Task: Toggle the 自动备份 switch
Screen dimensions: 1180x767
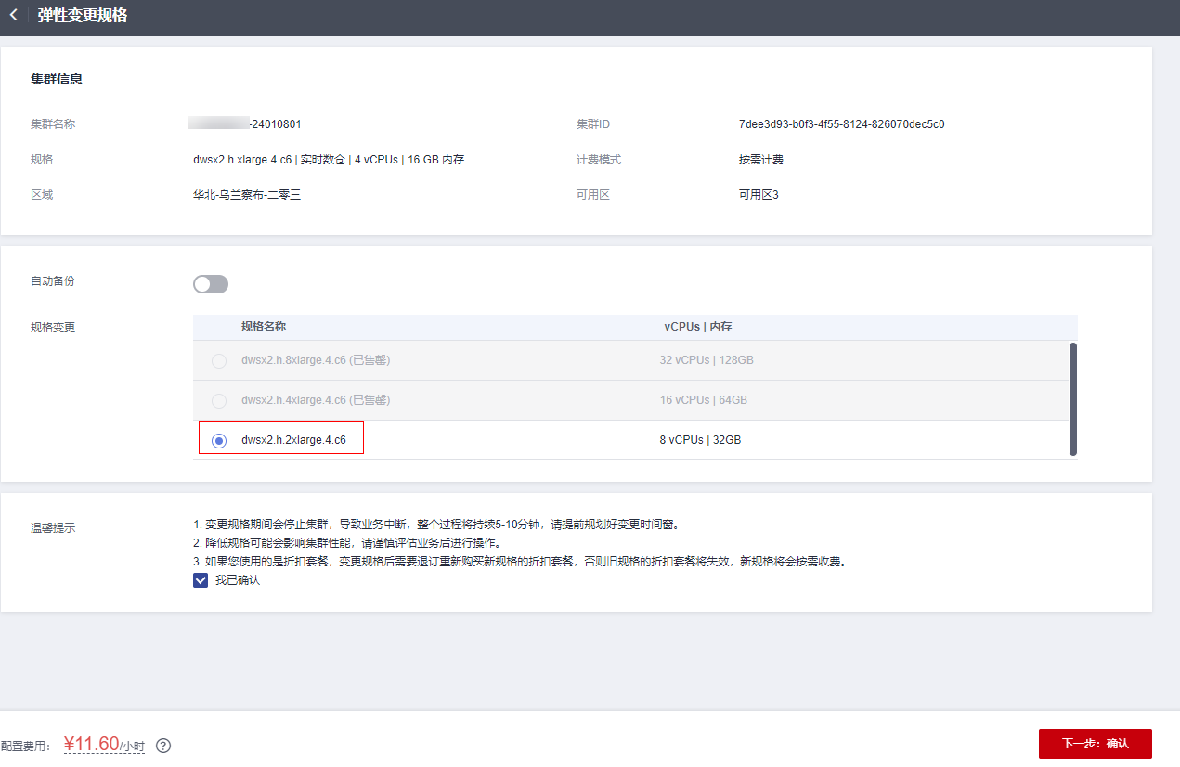Action: click(211, 284)
